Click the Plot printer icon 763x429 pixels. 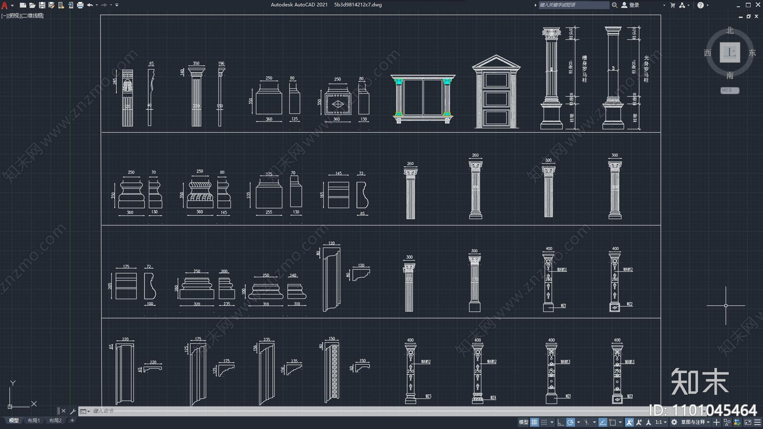[x=80, y=5]
